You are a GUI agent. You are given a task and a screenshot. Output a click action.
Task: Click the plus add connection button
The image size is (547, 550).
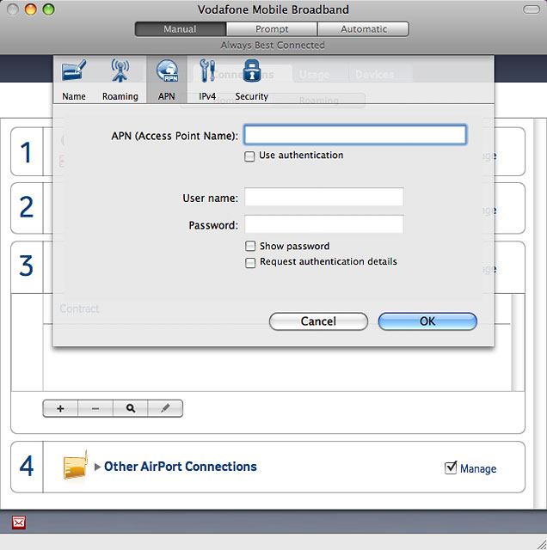pyautogui.click(x=60, y=409)
